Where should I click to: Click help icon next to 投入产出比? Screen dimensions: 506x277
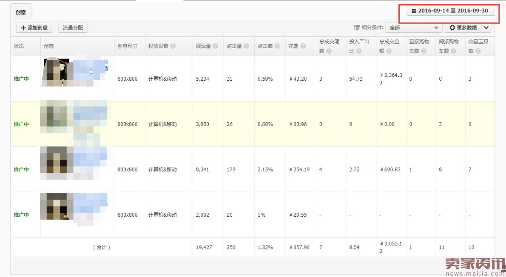(x=359, y=51)
